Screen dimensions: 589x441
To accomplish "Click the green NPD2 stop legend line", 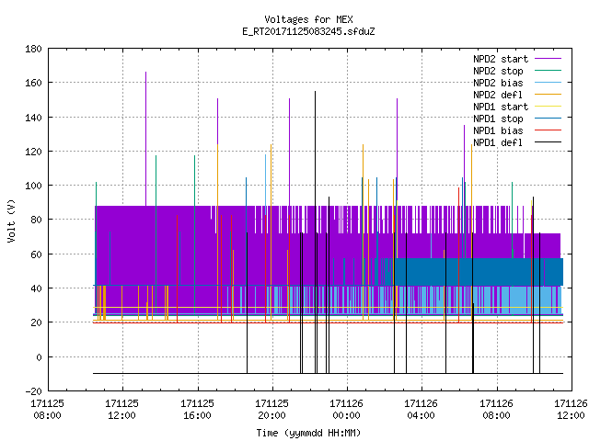I will click(x=548, y=70).
